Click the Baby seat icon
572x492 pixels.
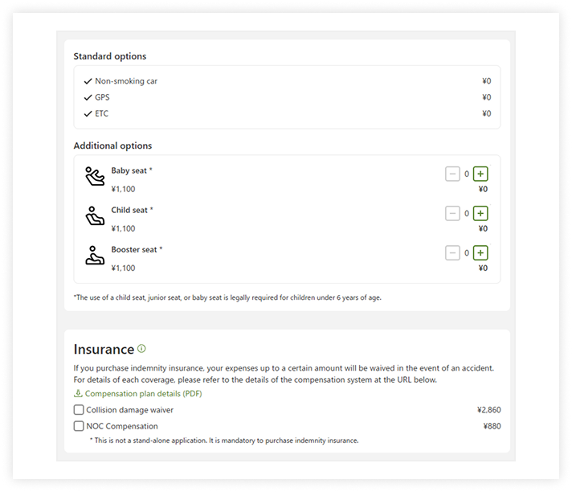[95, 176]
